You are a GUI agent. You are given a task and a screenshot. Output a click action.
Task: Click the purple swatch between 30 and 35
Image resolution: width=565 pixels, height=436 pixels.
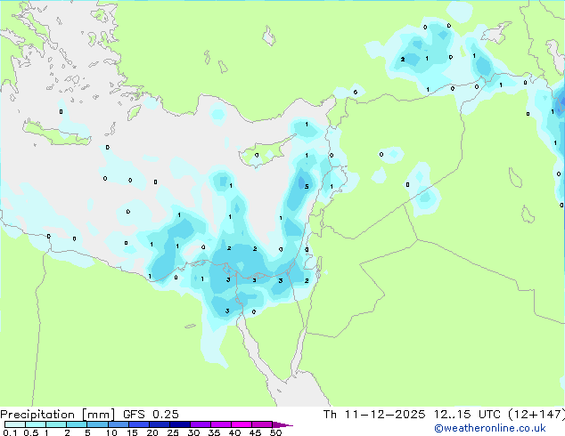click(x=201, y=424)
